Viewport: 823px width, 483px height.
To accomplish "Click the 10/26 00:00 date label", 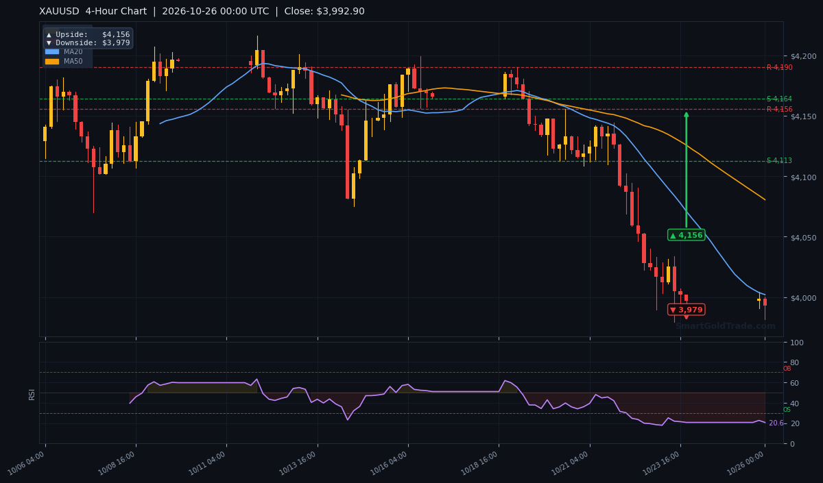I will pyautogui.click(x=746, y=463).
